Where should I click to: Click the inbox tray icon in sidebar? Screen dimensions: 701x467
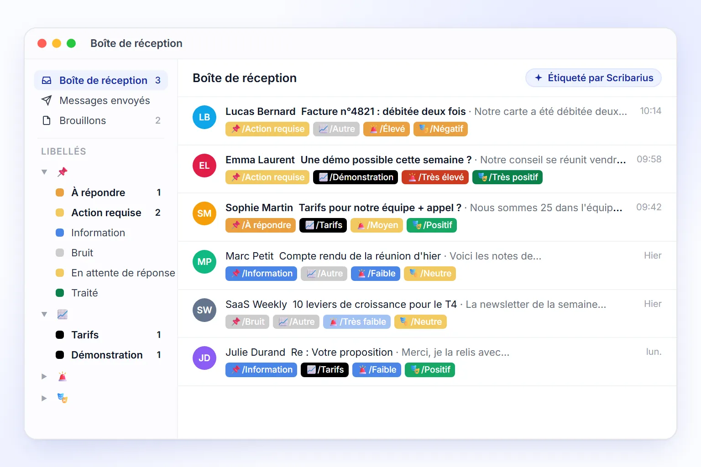pyautogui.click(x=47, y=80)
